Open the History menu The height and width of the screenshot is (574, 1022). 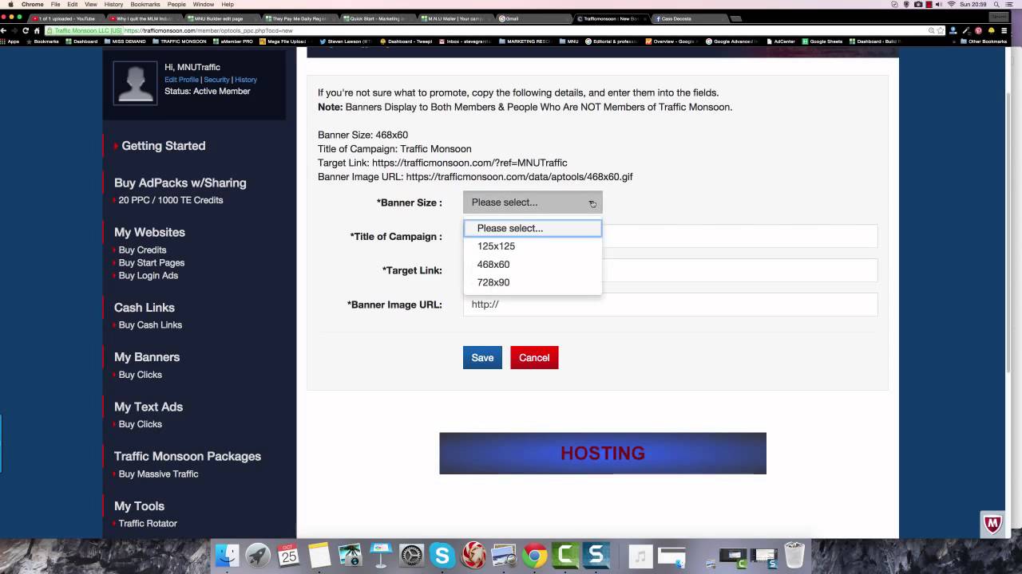[113, 4]
